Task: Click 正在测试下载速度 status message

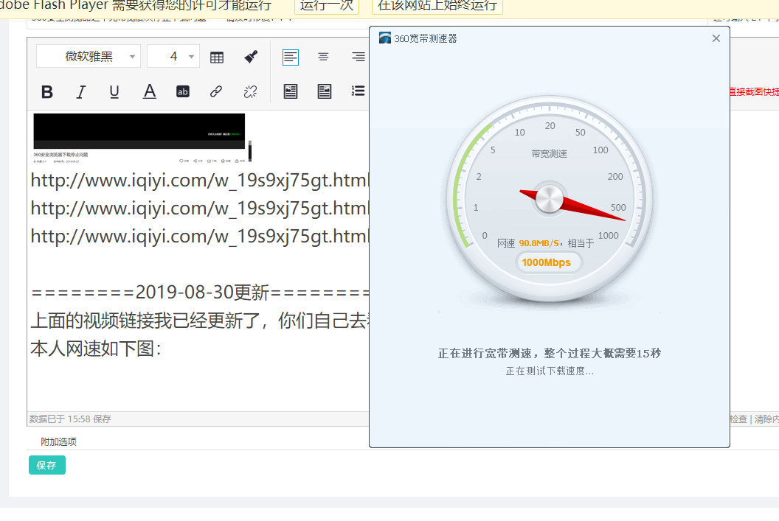Action: click(550, 371)
